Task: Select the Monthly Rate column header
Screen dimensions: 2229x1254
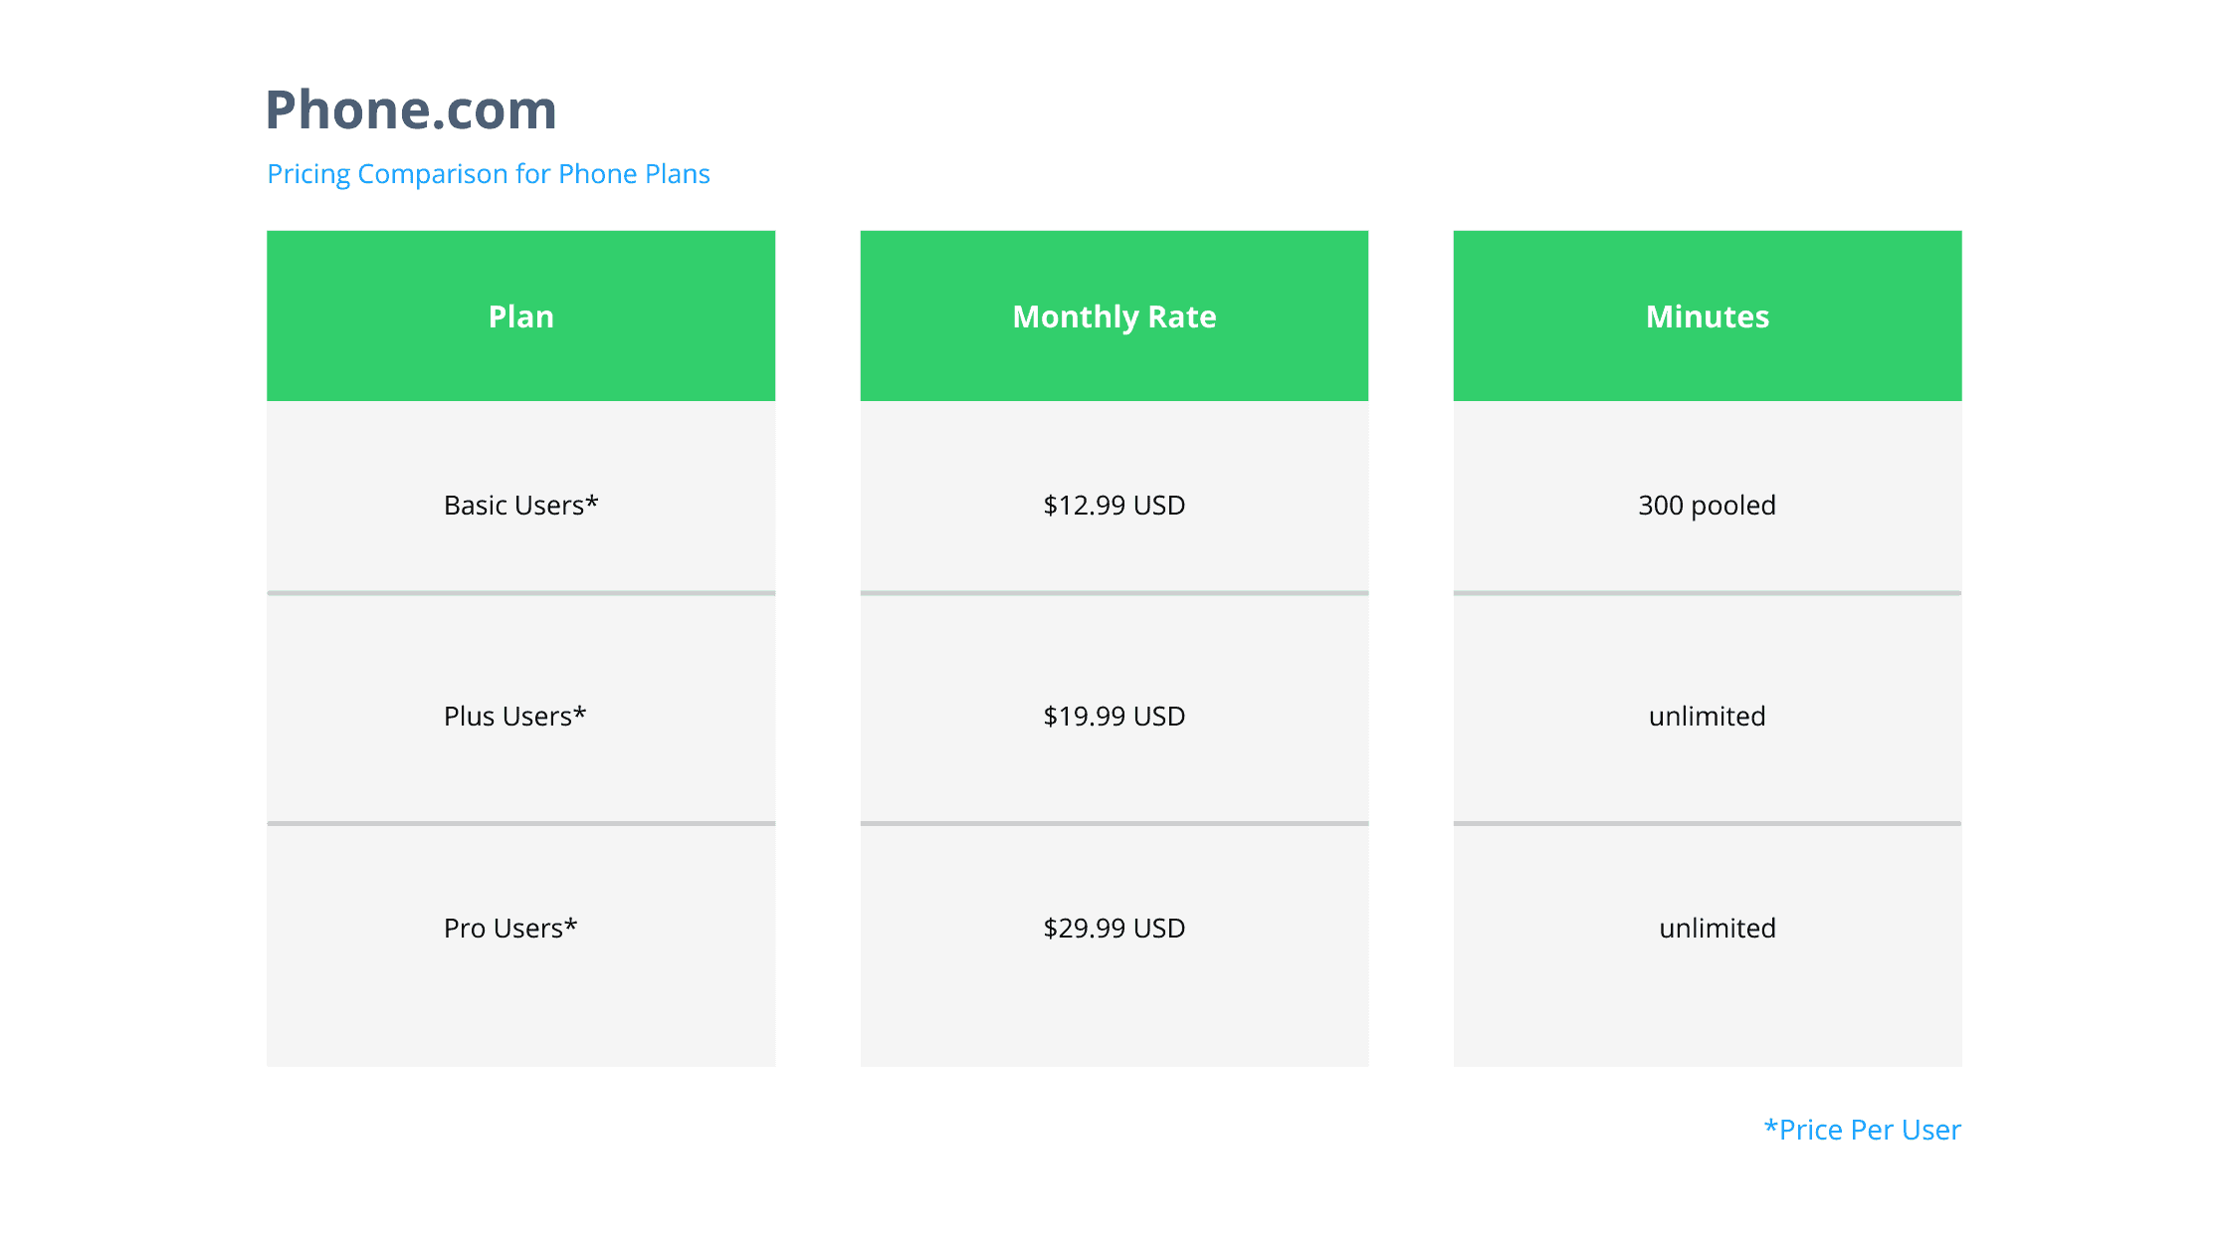Action: [x=1114, y=316]
